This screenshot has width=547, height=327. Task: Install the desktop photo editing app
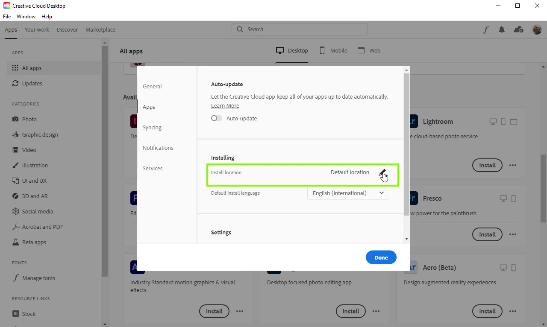coord(351,311)
